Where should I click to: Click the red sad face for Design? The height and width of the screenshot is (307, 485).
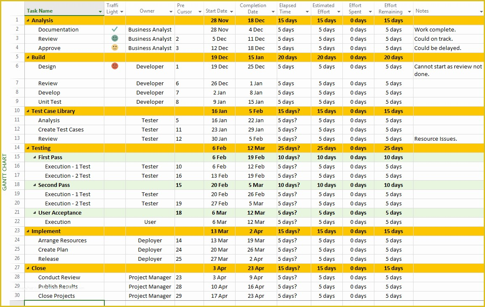114,66
